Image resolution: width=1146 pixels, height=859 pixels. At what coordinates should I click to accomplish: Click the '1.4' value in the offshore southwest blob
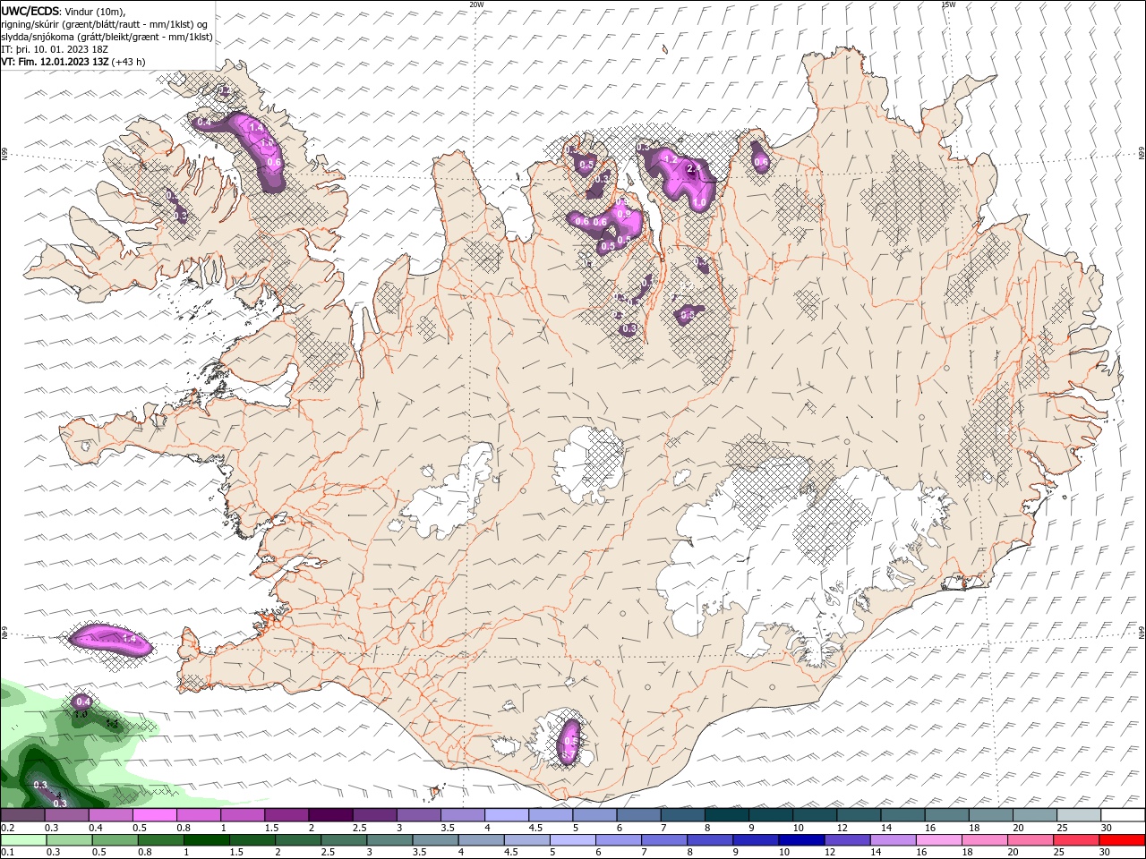[x=129, y=639]
